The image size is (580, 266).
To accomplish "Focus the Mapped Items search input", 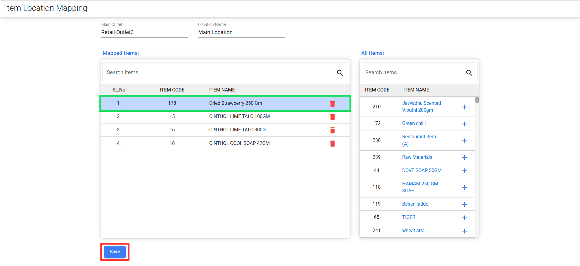I will (x=218, y=72).
